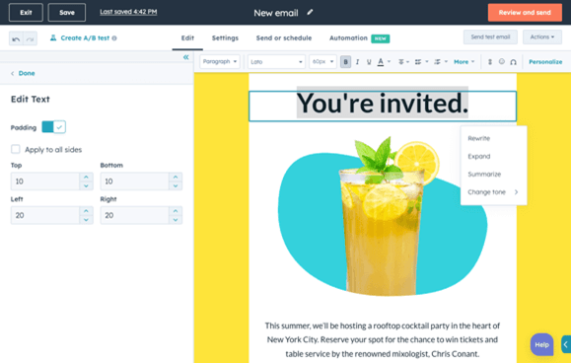Switch to the Settings tab

coord(225,37)
